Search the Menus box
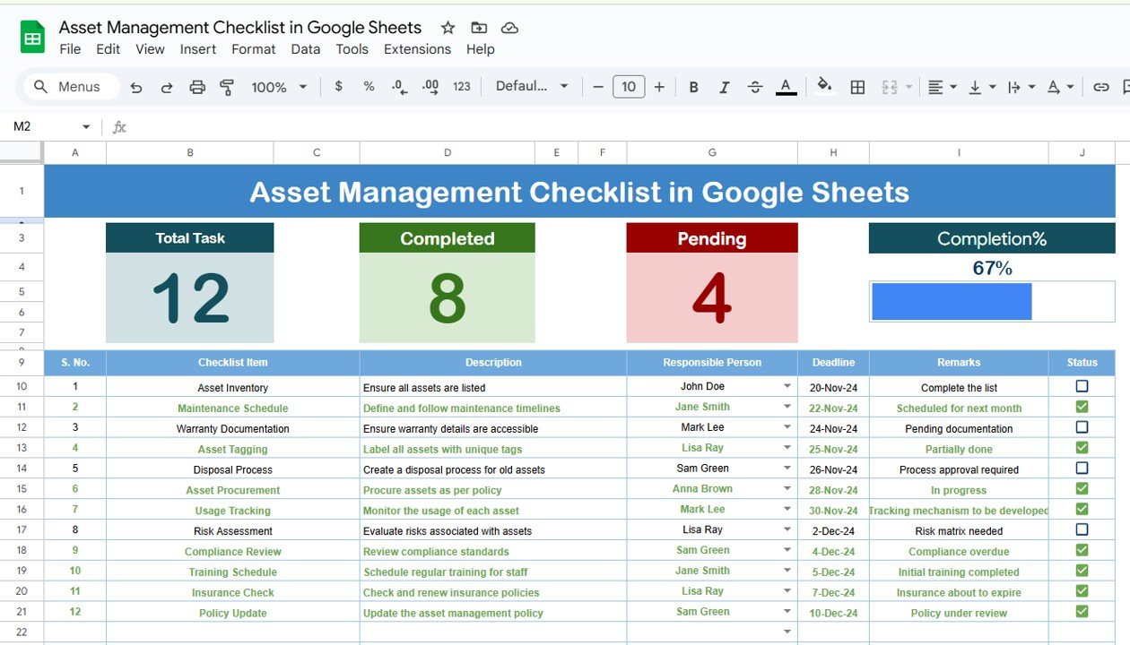 coord(73,87)
